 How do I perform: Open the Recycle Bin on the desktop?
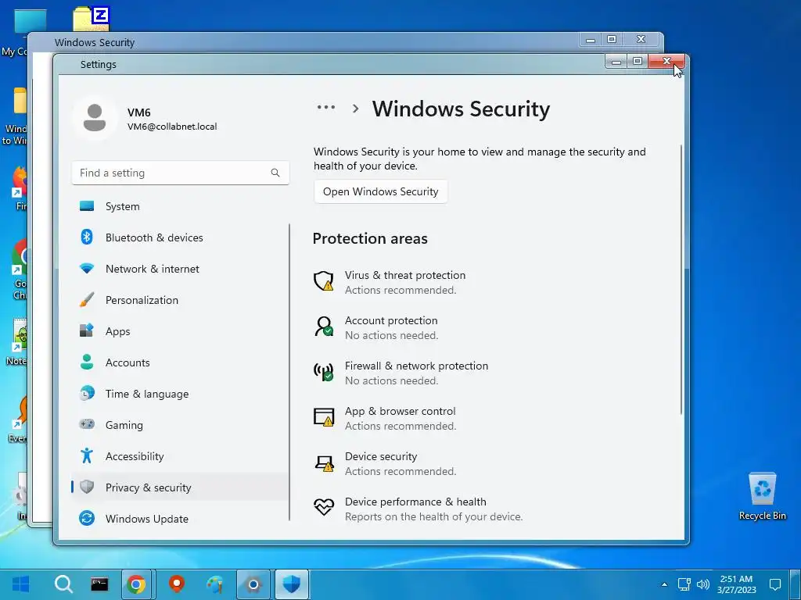(x=762, y=496)
